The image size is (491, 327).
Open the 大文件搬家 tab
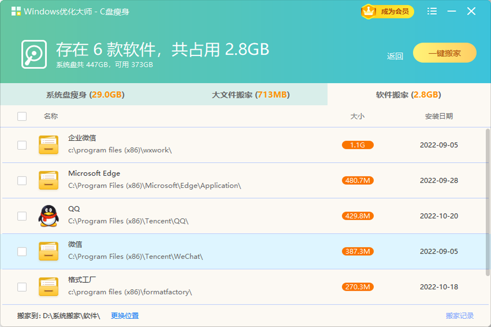tap(250, 95)
